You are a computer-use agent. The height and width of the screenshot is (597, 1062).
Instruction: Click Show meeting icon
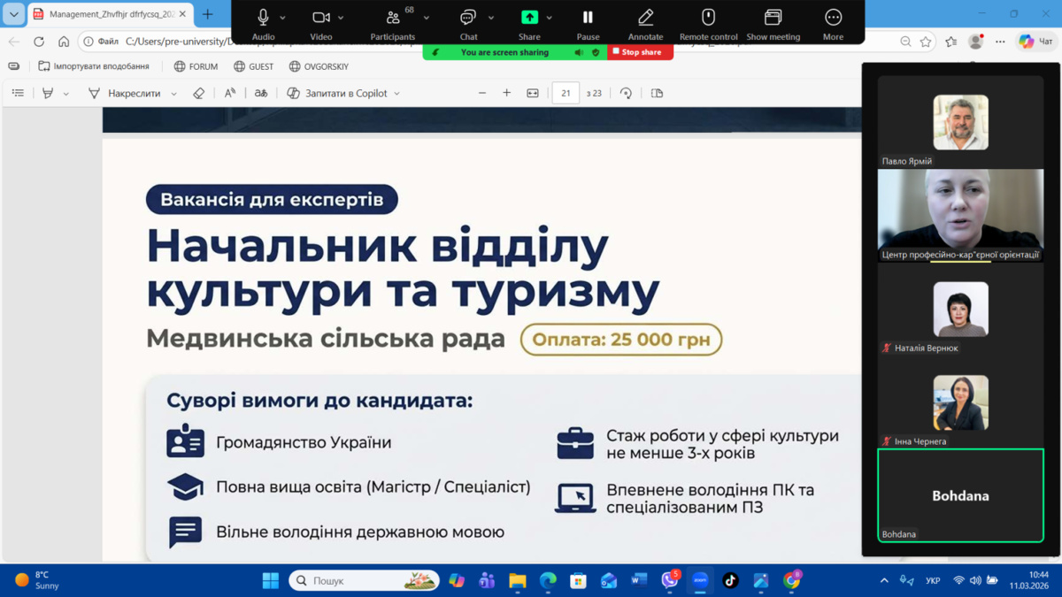pyautogui.click(x=773, y=19)
